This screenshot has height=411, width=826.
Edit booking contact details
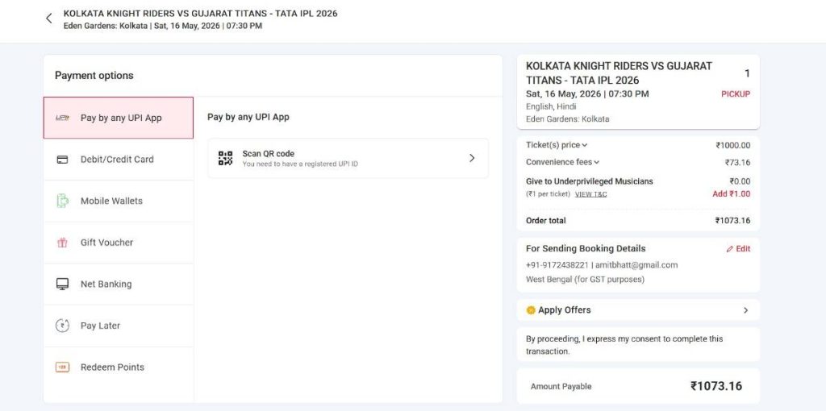738,249
